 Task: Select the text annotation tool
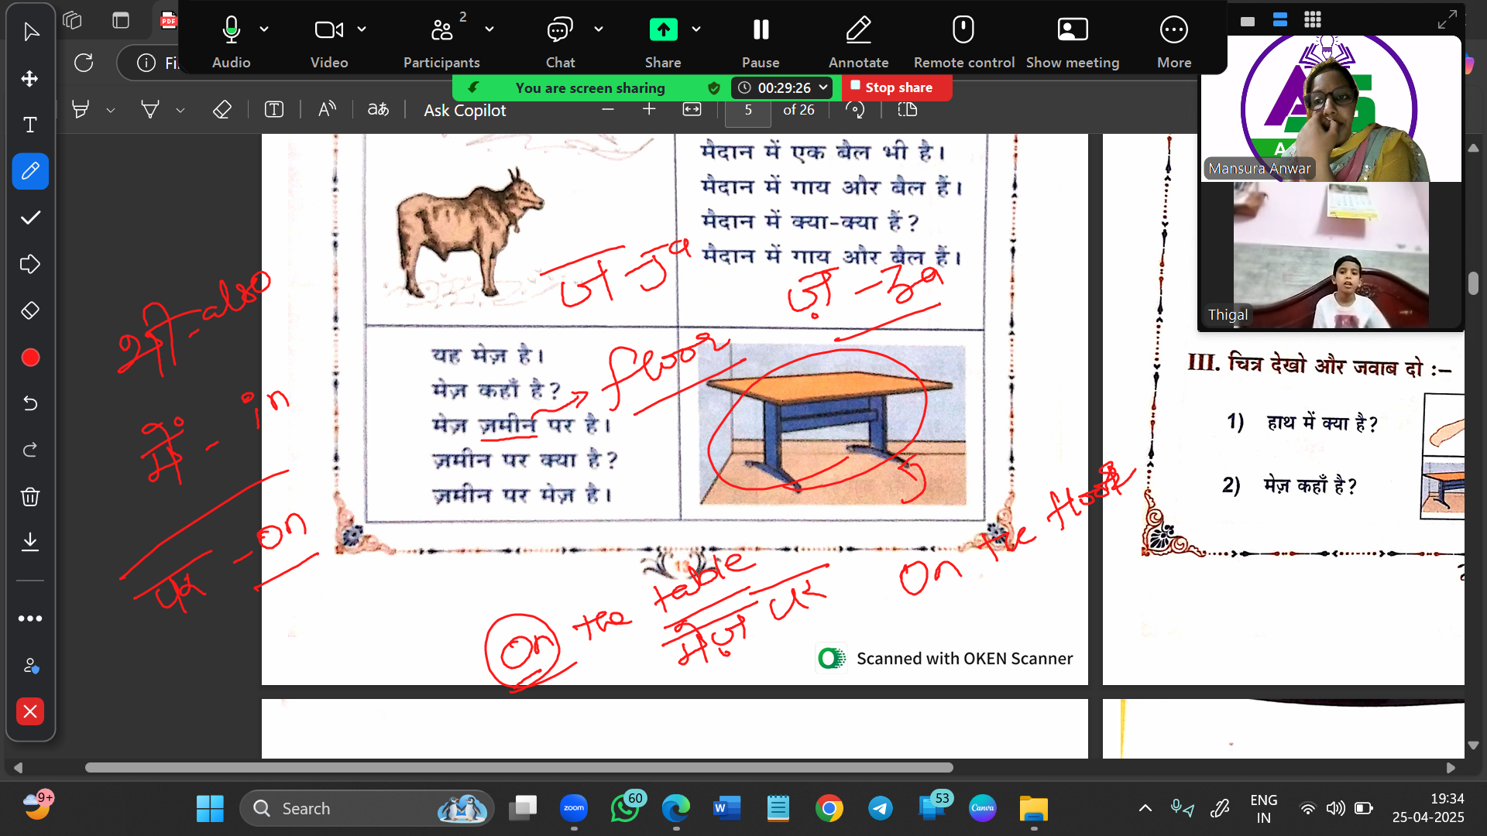(x=30, y=125)
